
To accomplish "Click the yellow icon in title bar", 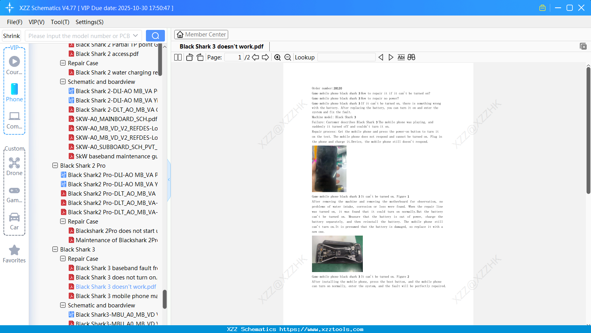I will [542, 8].
